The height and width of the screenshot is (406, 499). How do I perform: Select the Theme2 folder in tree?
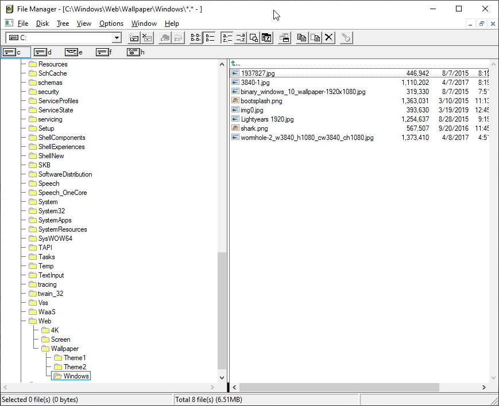point(75,367)
